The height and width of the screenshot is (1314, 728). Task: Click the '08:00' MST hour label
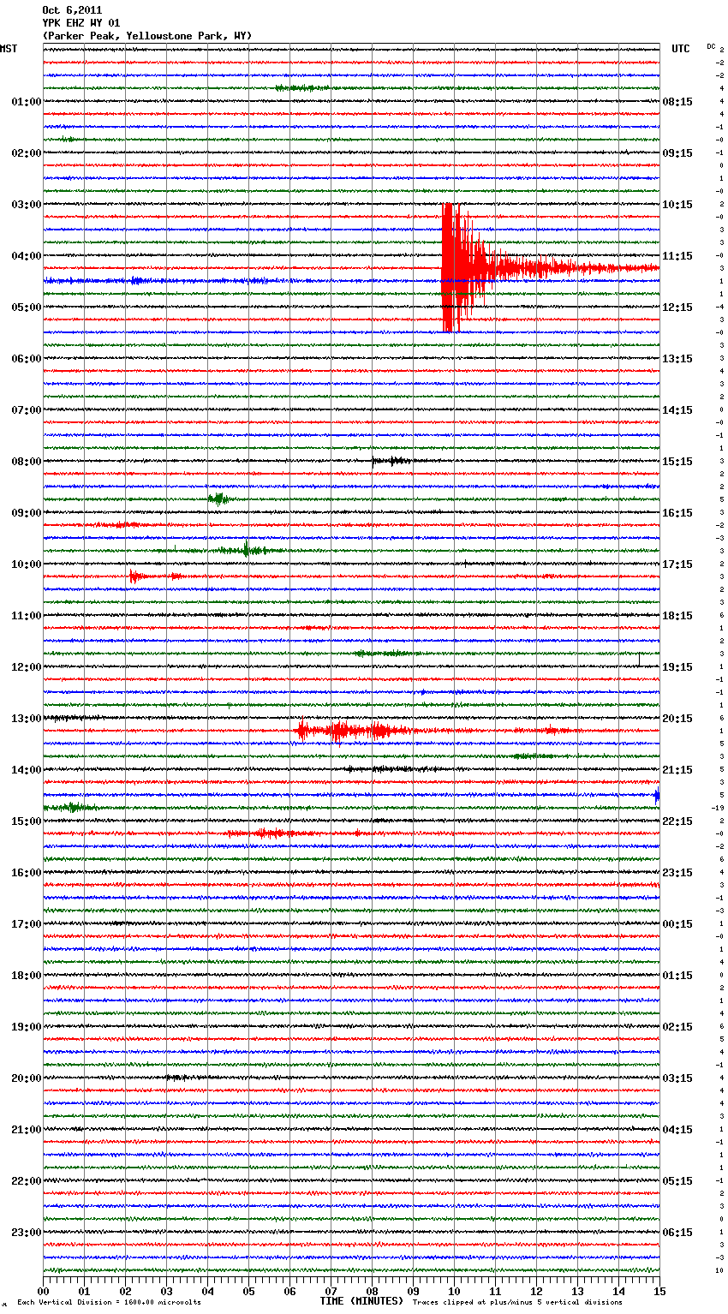(x=27, y=462)
